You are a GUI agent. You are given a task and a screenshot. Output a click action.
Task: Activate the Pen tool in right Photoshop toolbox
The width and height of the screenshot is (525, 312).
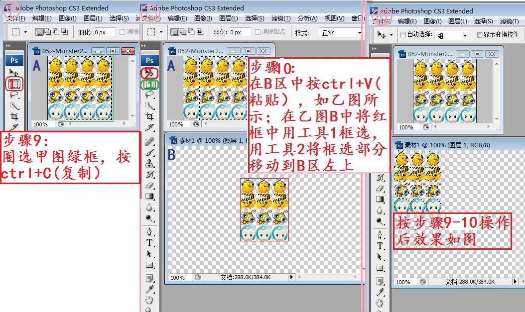(x=380, y=234)
